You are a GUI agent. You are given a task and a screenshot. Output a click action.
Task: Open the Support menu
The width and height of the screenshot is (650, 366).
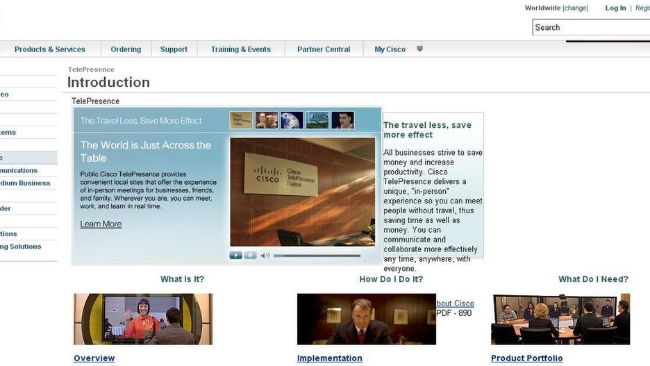(x=174, y=49)
